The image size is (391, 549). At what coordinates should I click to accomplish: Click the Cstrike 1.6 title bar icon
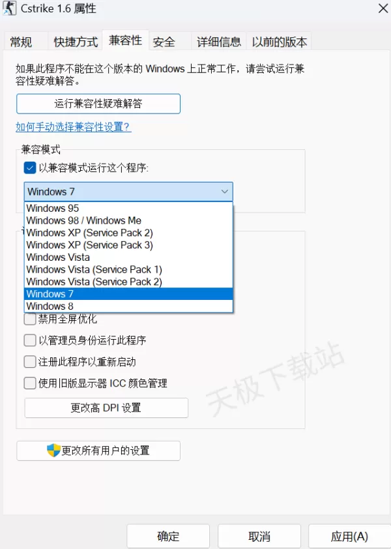(x=10, y=8)
